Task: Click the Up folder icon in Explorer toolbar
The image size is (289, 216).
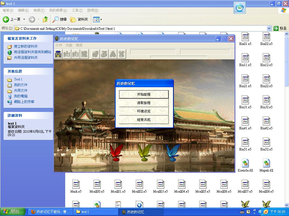Action: click(x=45, y=19)
